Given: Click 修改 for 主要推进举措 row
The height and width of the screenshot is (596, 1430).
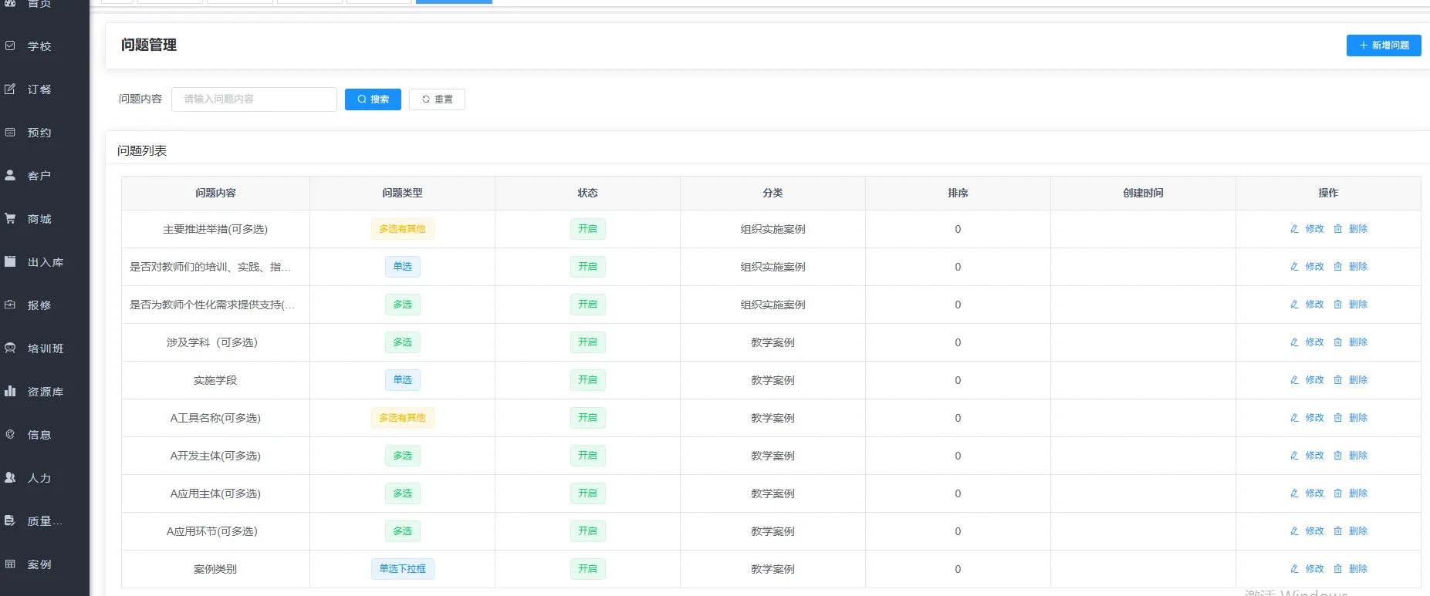Looking at the screenshot, I should click(1313, 229).
